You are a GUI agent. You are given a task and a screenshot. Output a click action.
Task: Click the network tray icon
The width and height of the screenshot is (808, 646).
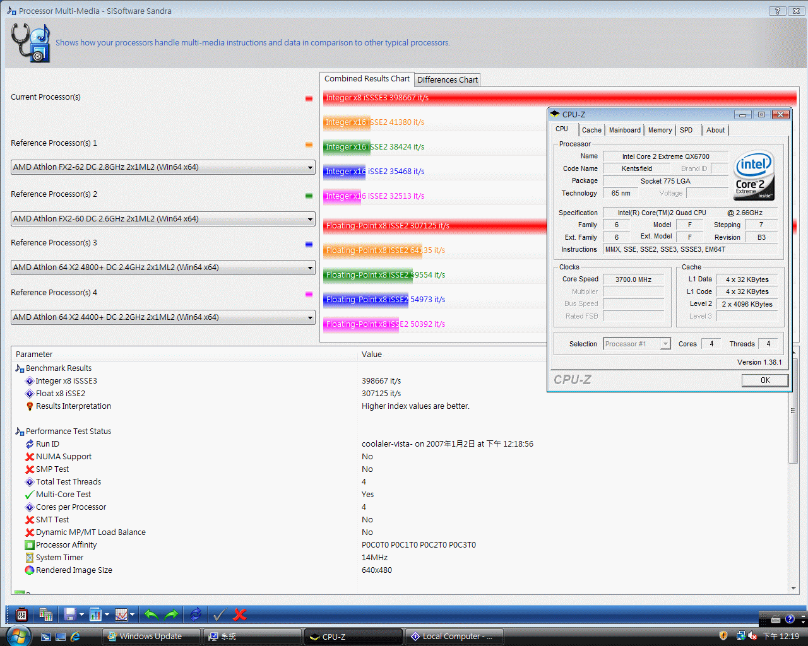coord(740,636)
